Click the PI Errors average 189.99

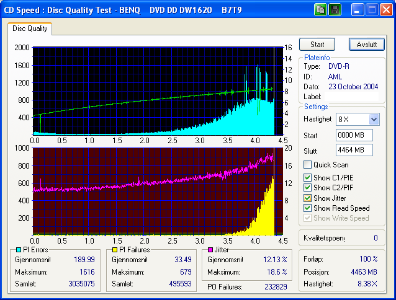coord(84,260)
